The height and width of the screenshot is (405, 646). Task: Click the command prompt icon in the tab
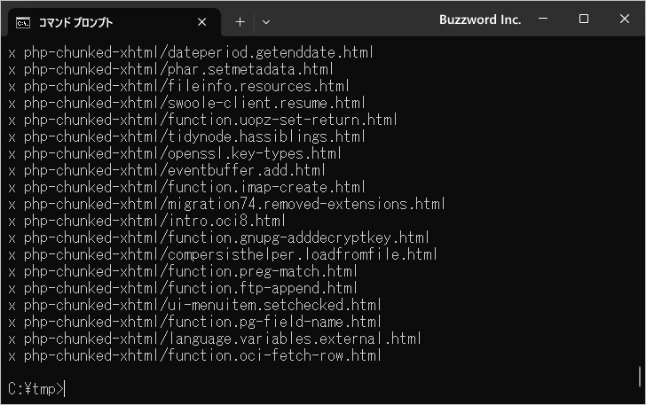tap(23, 23)
